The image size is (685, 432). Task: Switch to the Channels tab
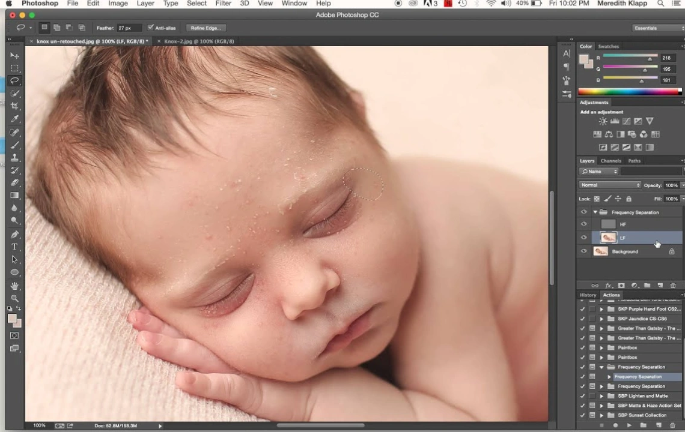pyautogui.click(x=611, y=160)
